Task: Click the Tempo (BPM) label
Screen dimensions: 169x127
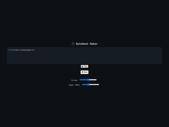Action: coord(74,85)
